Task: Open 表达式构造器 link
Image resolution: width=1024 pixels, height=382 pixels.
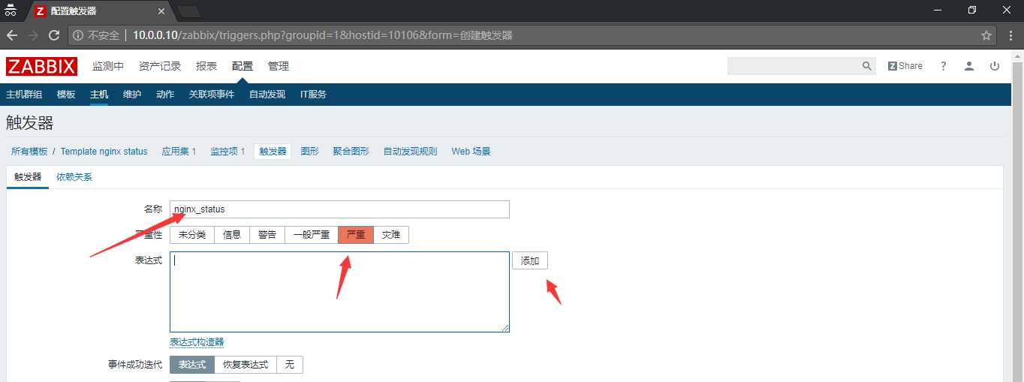Action: (x=197, y=342)
